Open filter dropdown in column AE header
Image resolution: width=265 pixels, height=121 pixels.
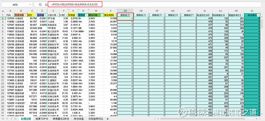pos(147,15)
